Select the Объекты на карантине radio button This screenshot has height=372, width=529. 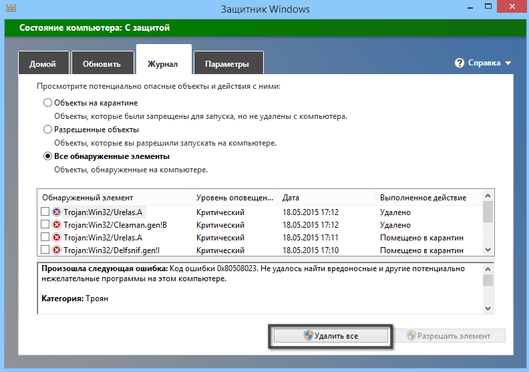click(x=47, y=103)
